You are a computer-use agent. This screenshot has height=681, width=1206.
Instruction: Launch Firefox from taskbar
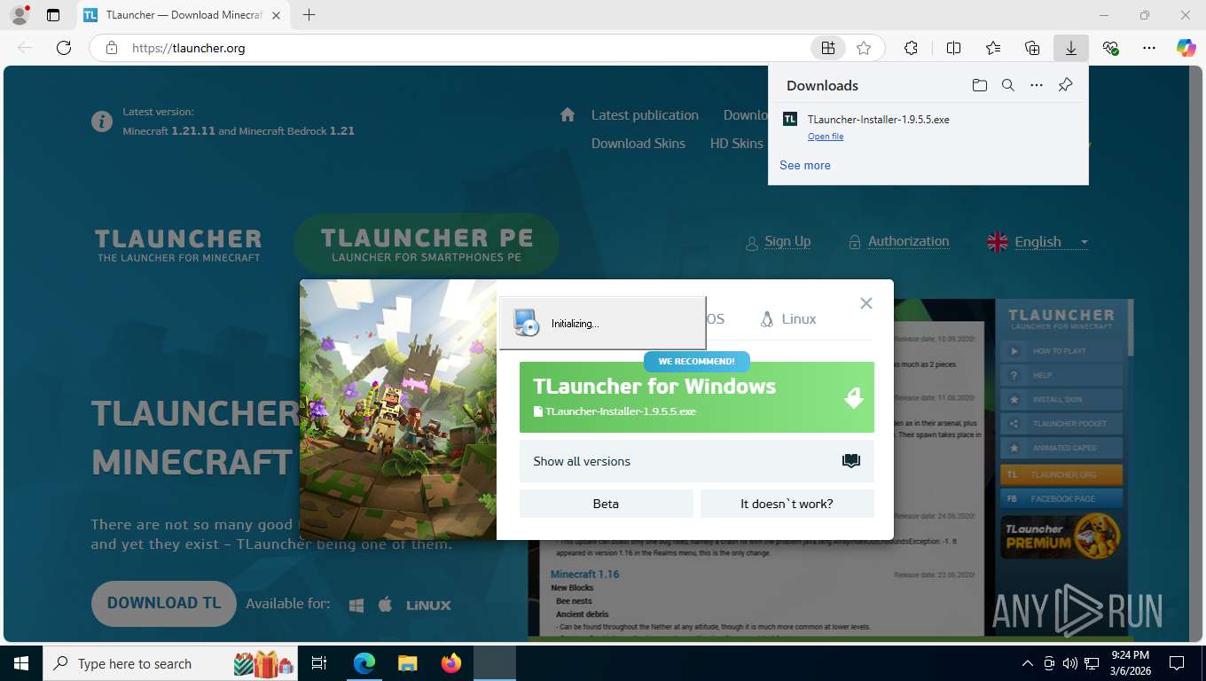coord(450,663)
